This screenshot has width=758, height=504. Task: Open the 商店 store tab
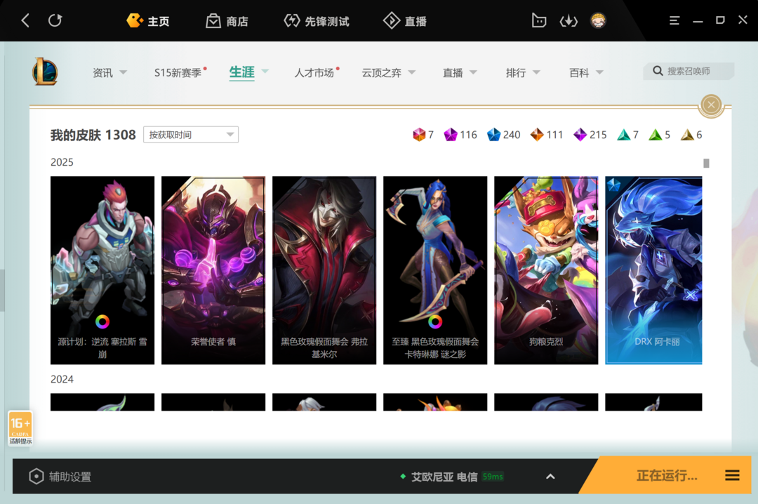click(227, 21)
